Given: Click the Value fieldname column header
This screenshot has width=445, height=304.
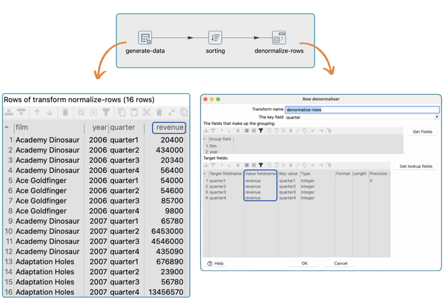Looking at the screenshot, I should 260,174.
